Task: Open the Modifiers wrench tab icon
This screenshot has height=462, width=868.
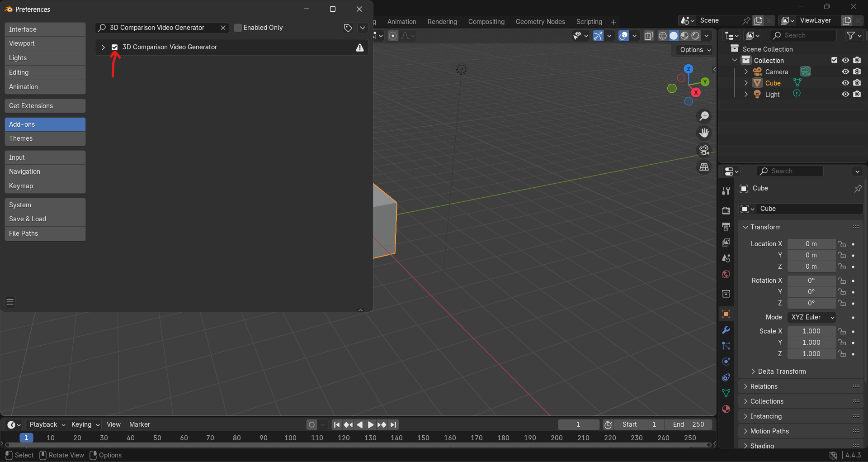Action: tap(726, 330)
